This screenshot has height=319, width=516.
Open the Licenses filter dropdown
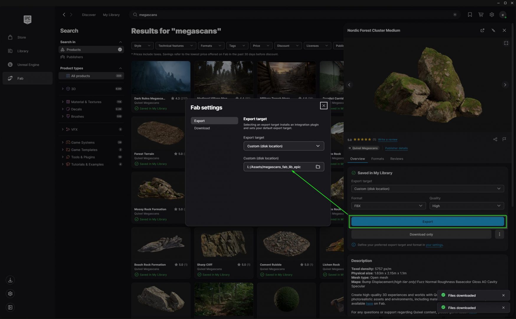pyautogui.click(x=317, y=46)
